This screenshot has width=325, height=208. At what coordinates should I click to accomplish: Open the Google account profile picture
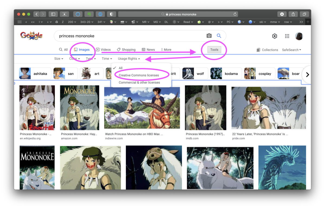(299, 36)
